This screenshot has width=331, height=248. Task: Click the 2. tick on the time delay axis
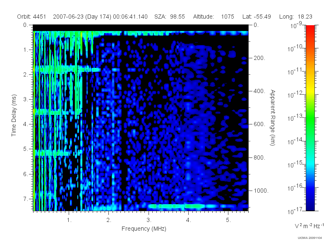point(26,75)
